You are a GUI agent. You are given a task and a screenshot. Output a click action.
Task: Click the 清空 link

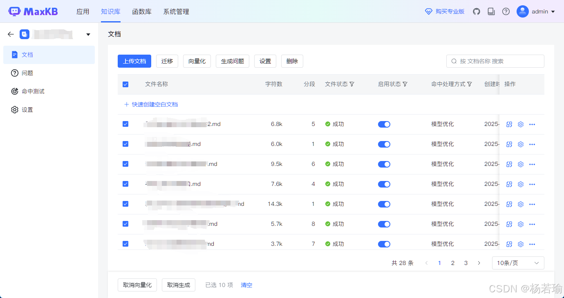(x=246, y=285)
